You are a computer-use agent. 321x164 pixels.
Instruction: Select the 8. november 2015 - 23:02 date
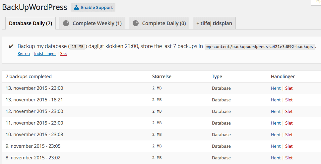tap(33, 158)
